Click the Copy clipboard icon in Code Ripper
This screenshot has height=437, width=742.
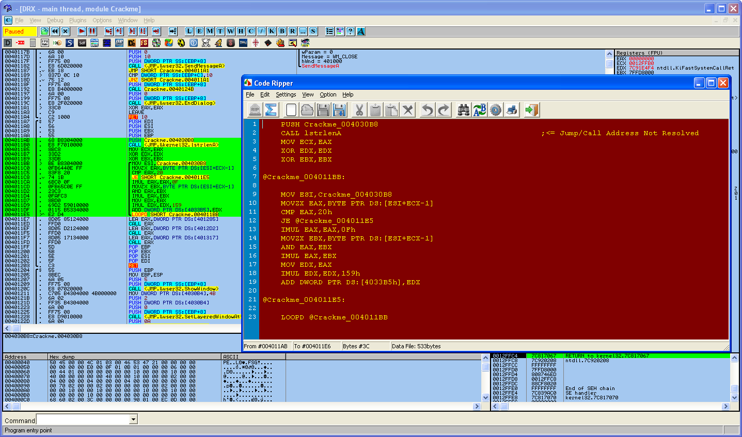coord(375,109)
